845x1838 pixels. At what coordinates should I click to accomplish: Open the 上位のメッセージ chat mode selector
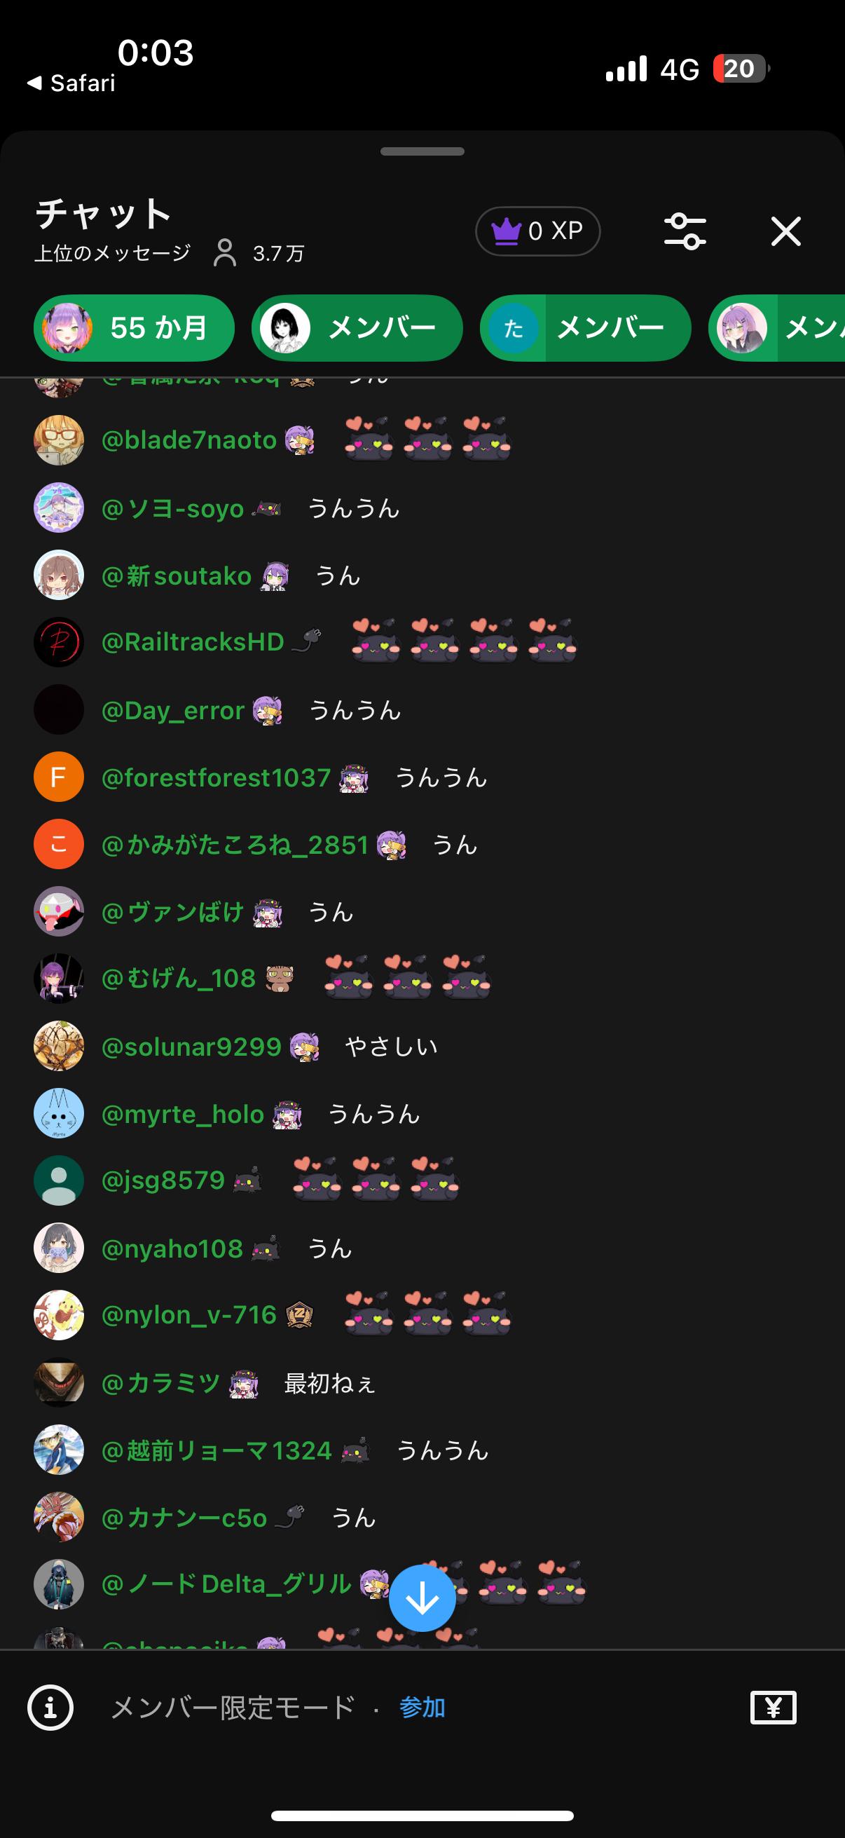[113, 252]
